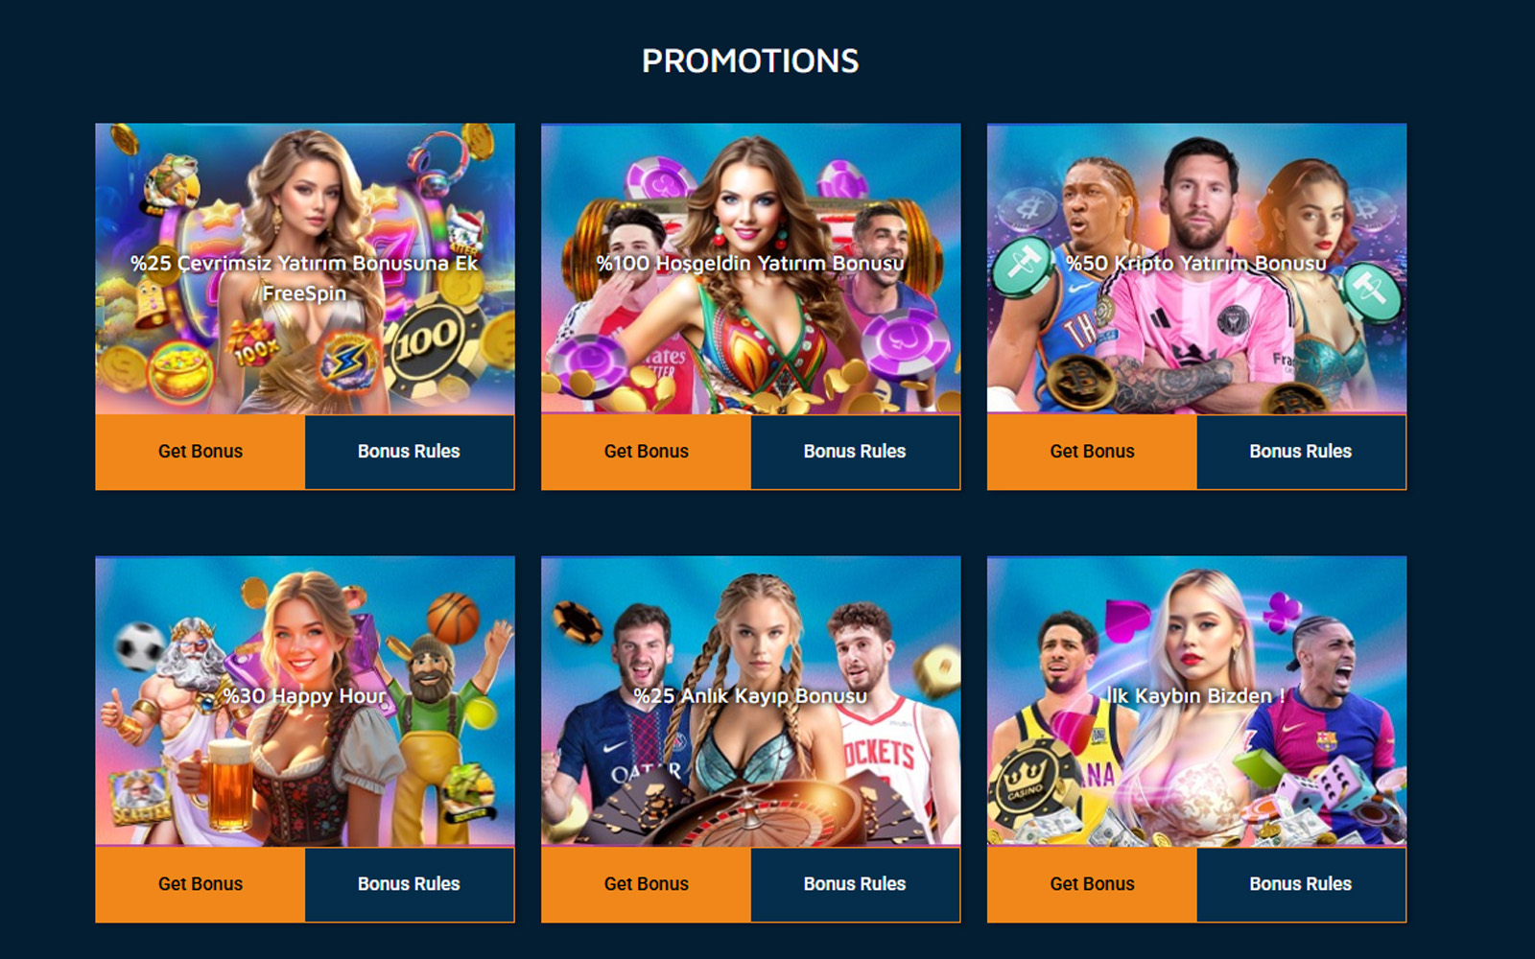
Task: Click the PROMOTIONS heading
Action: [x=750, y=61]
